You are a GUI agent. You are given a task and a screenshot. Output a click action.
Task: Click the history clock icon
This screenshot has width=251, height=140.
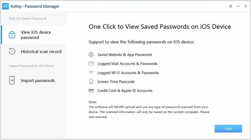(12, 52)
